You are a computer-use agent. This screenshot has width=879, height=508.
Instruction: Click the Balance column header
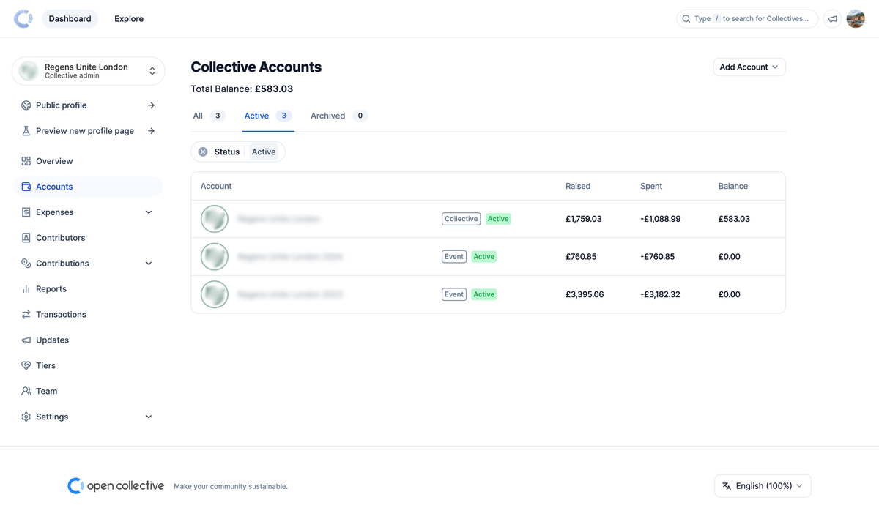click(x=733, y=187)
